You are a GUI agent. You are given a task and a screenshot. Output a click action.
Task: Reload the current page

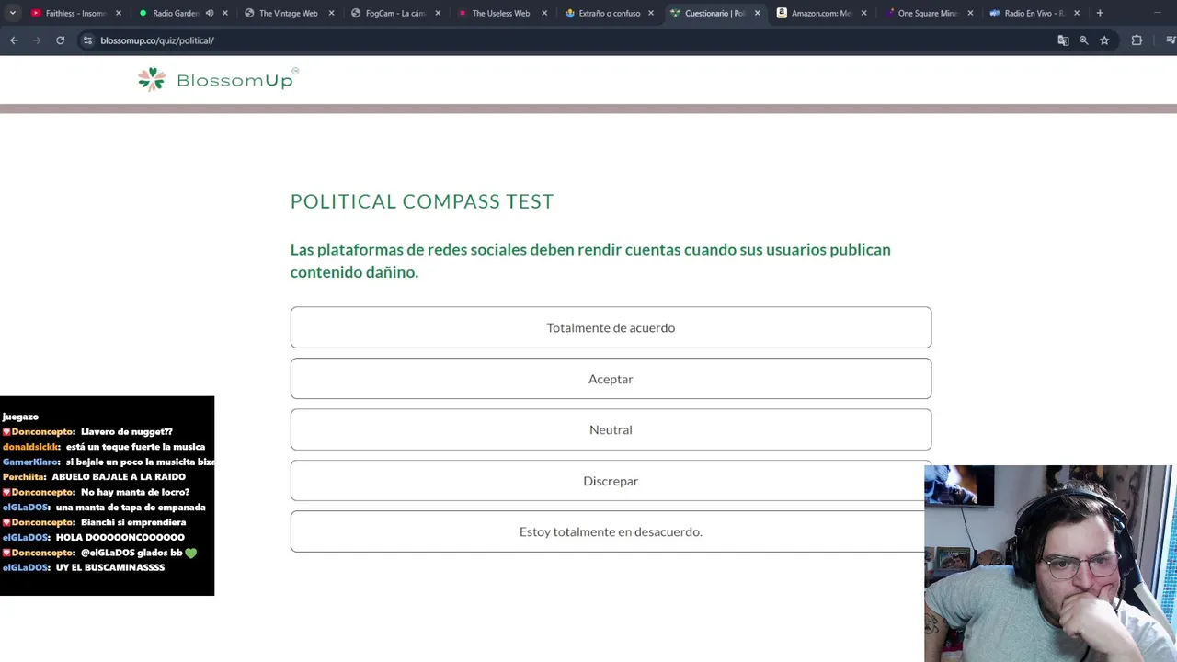point(60,40)
